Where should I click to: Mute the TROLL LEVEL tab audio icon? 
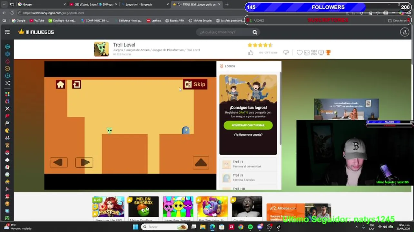pyautogui.click(x=179, y=5)
